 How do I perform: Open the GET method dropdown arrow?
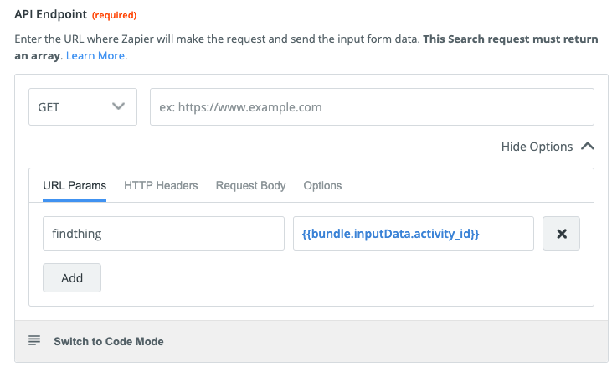(x=118, y=107)
